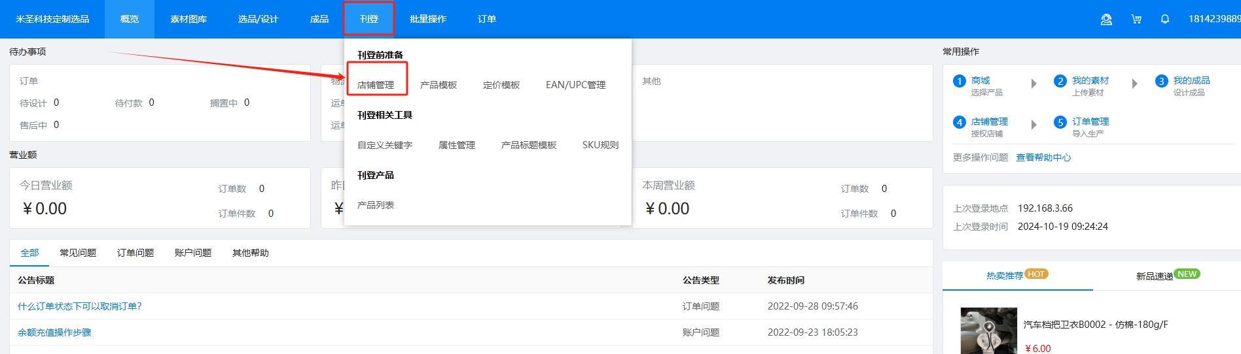Click step 1 商城 circle icon
The height and width of the screenshot is (354, 1241).
tap(960, 81)
